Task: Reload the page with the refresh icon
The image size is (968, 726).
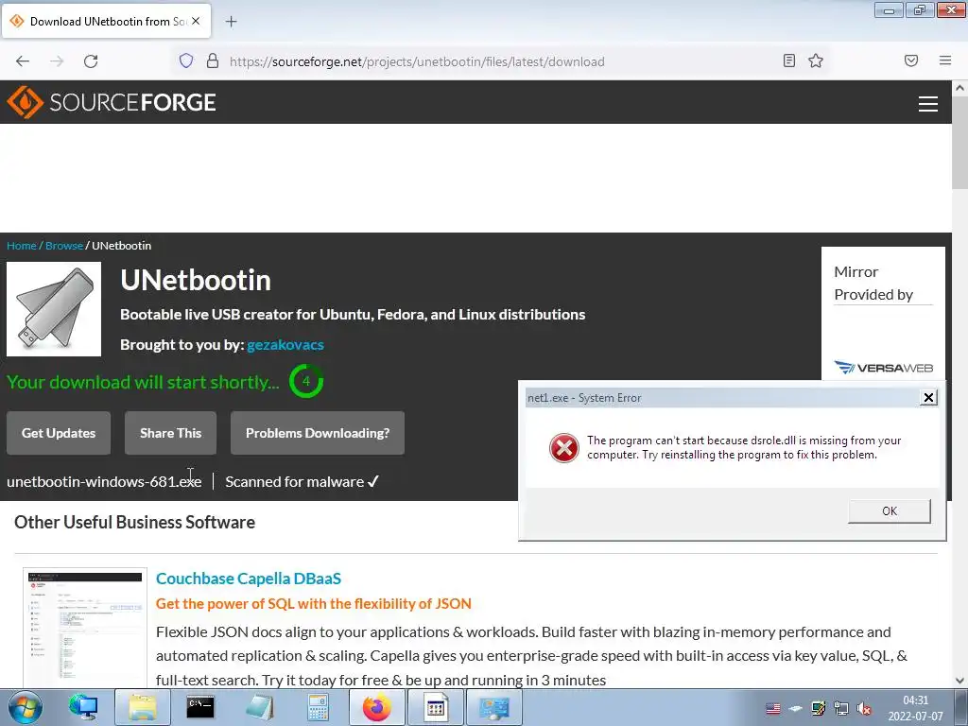Action: point(91,61)
